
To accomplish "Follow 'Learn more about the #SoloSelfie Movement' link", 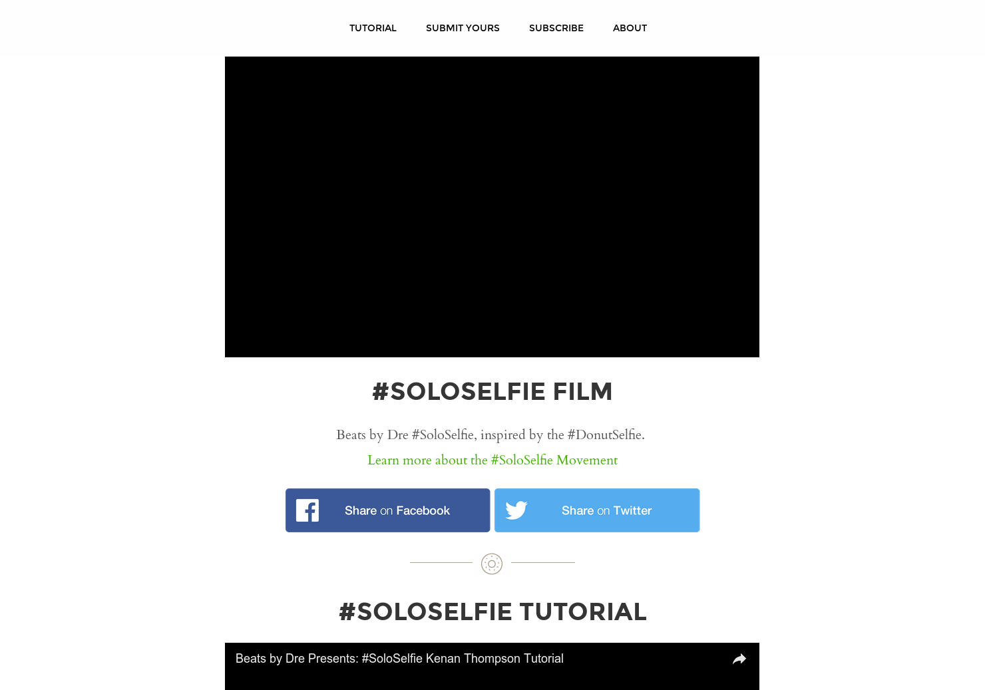I will click(492, 460).
